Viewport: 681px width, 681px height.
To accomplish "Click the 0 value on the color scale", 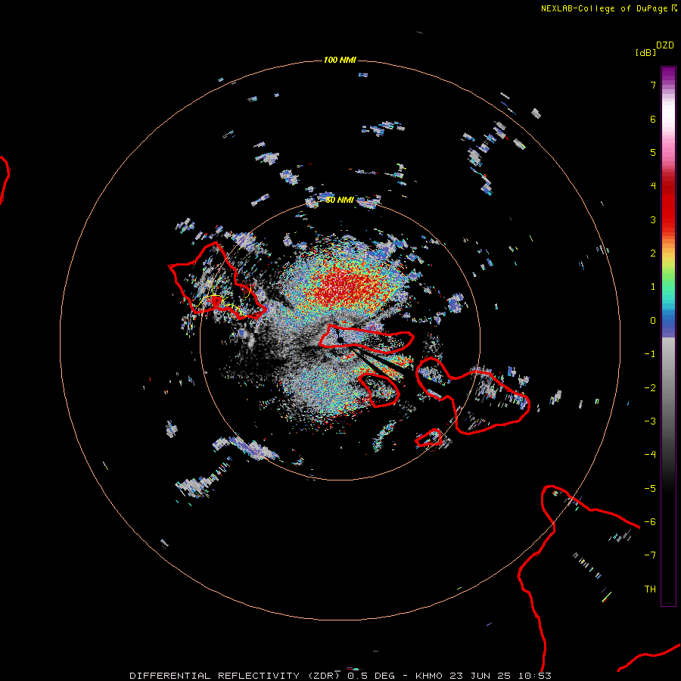I will pyautogui.click(x=653, y=321).
